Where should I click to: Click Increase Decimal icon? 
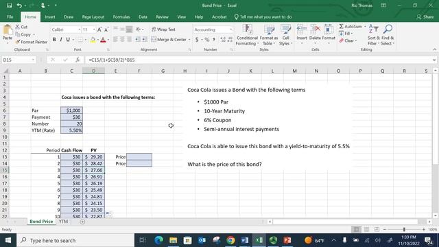click(223, 40)
